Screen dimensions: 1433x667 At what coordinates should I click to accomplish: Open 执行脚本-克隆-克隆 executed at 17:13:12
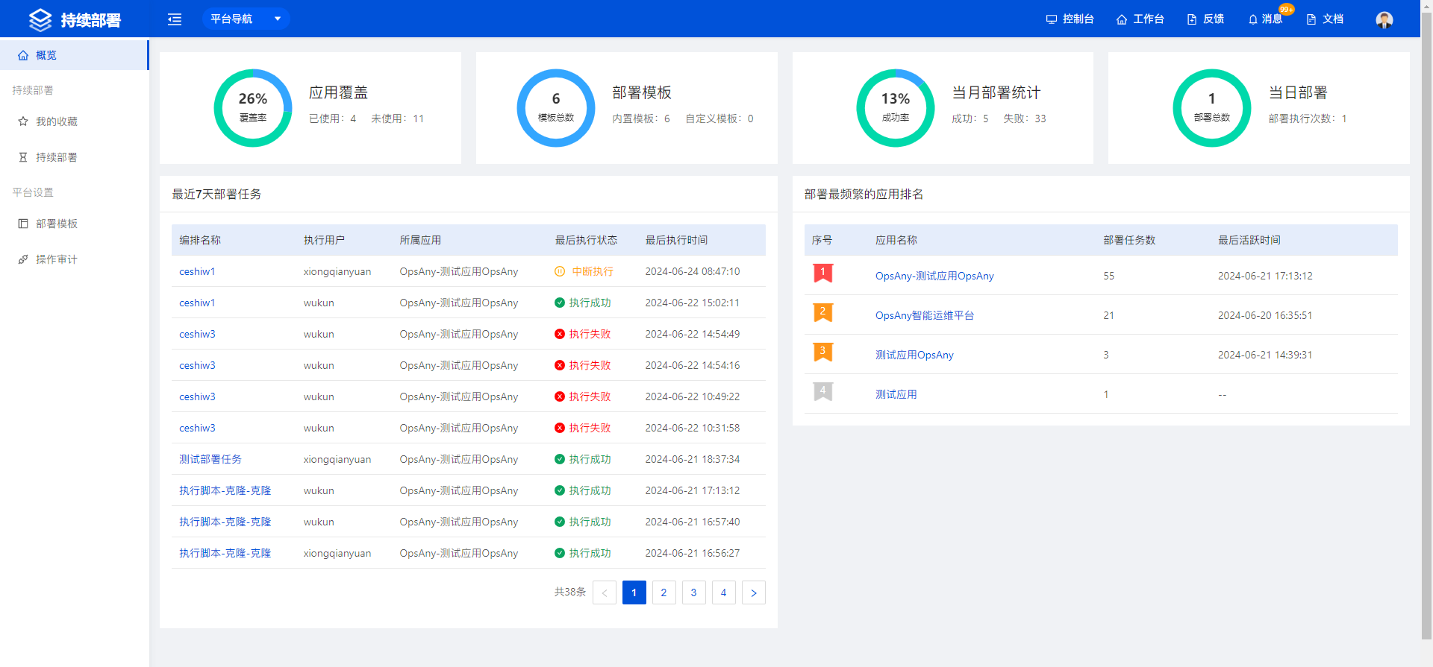click(x=225, y=490)
